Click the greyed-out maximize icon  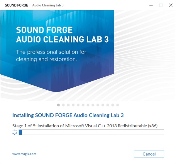point(161,5)
